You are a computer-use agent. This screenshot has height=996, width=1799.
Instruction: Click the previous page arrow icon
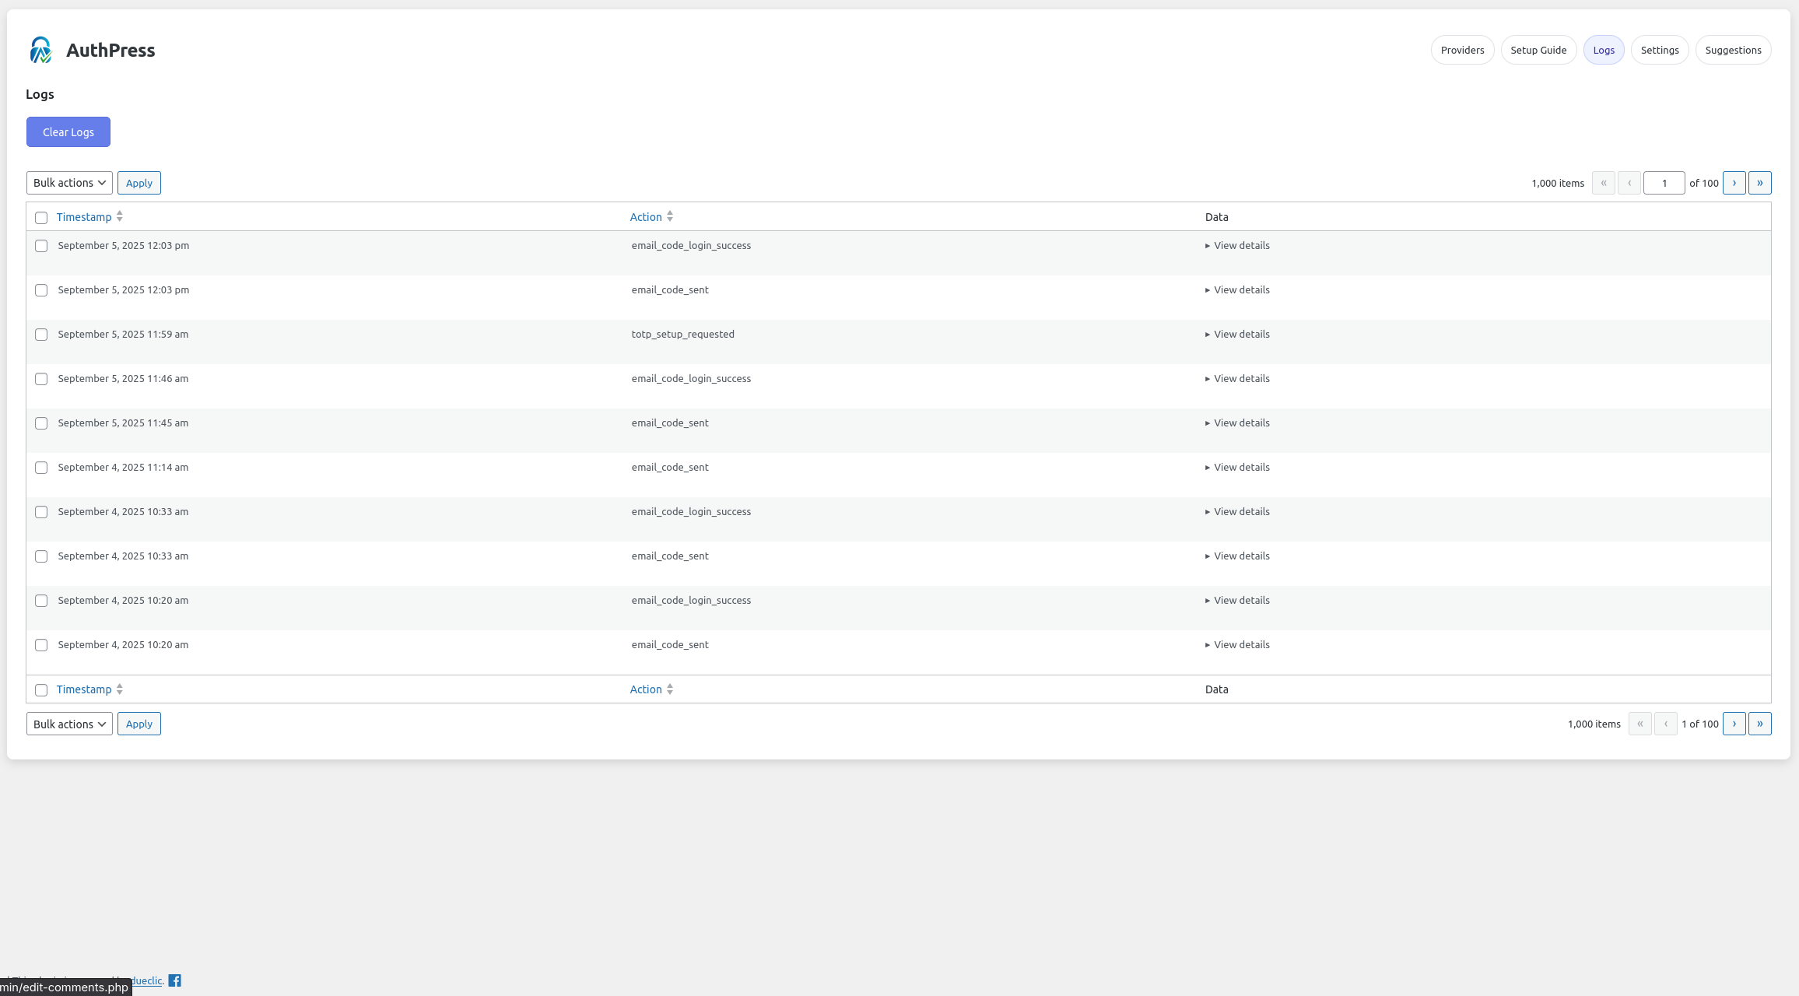pos(1629,182)
